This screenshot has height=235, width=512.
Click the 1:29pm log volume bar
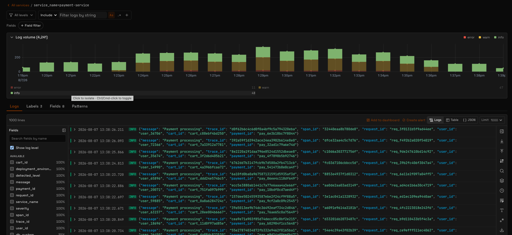pyautogui.click(x=263, y=59)
